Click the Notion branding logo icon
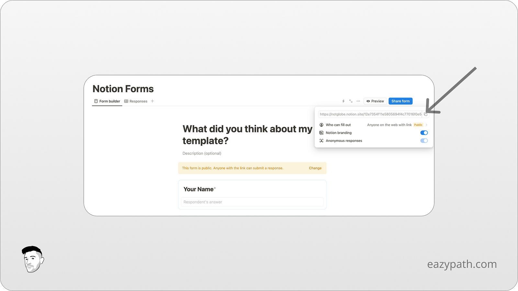This screenshot has height=291, width=518. (x=321, y=133)
